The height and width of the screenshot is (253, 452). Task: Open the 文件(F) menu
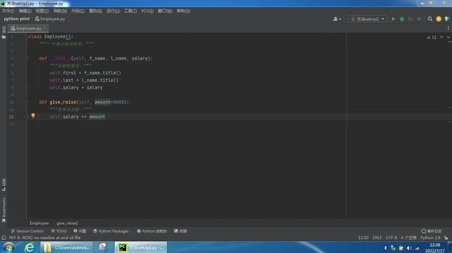(x=8, y=11)
